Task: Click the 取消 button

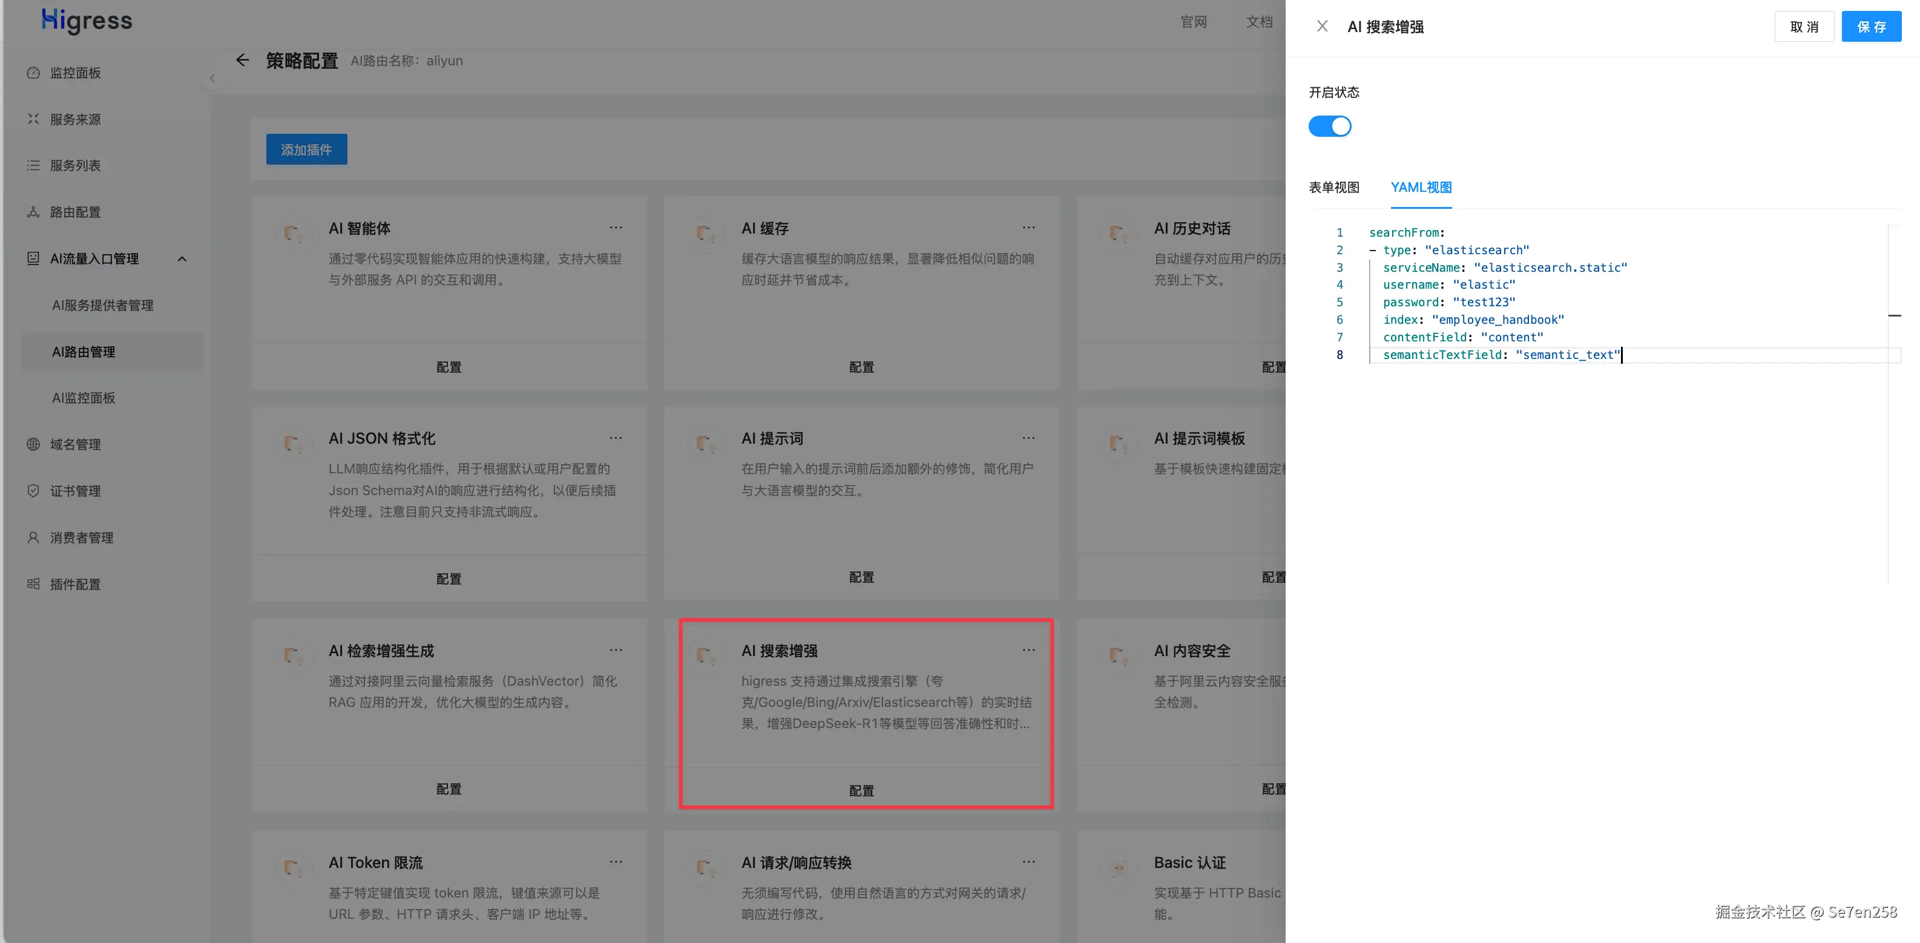Action: pyautogui.click(x=1804, y=27)
